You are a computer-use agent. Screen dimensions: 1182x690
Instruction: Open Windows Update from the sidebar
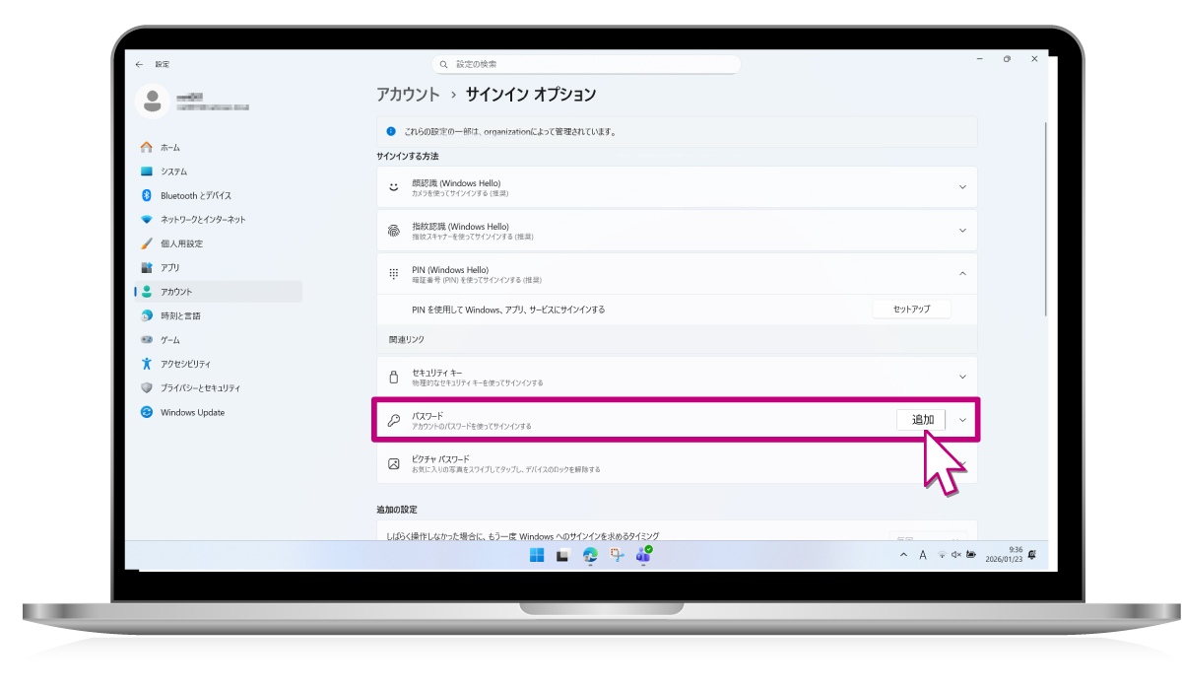[x=192, y=412]
